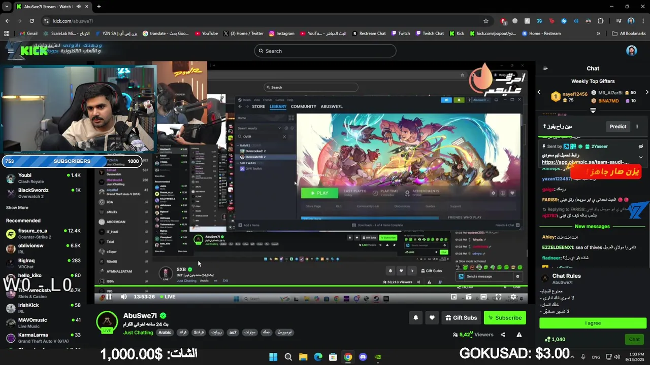The width and height of the screenshot is (650, 365).
Task: Report stream using warning triangle icon
Action: [519, 335]
